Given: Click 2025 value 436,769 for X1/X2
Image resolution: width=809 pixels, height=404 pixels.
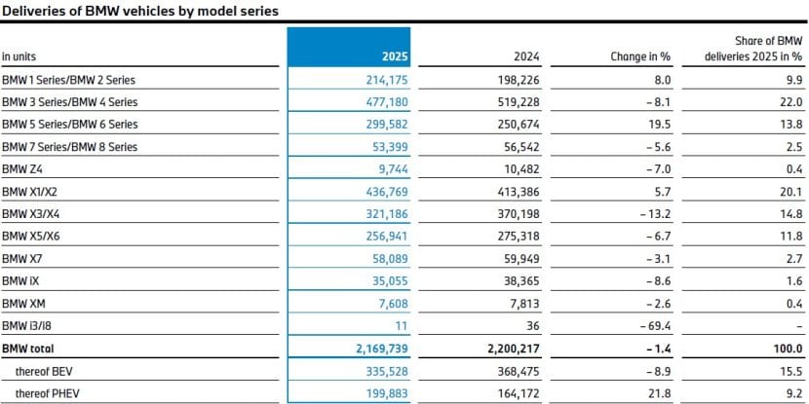Looking at the screenshot, I should click(382, 191).
